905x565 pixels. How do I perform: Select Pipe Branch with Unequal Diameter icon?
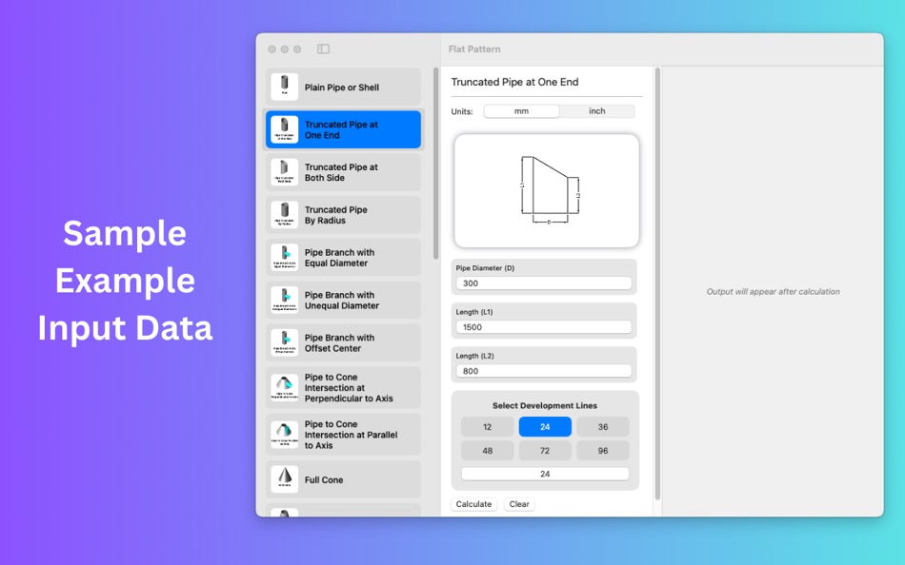point(286,300)
